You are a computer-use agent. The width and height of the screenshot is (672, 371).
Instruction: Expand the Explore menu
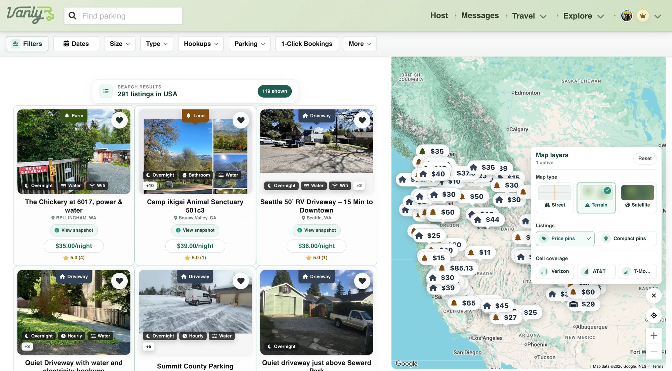(584, 16)
